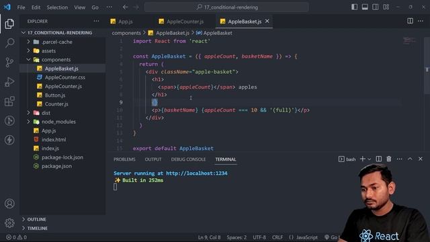Open the Manage gear icon
Screen dimensions: 430x242
tap(9, 223)
